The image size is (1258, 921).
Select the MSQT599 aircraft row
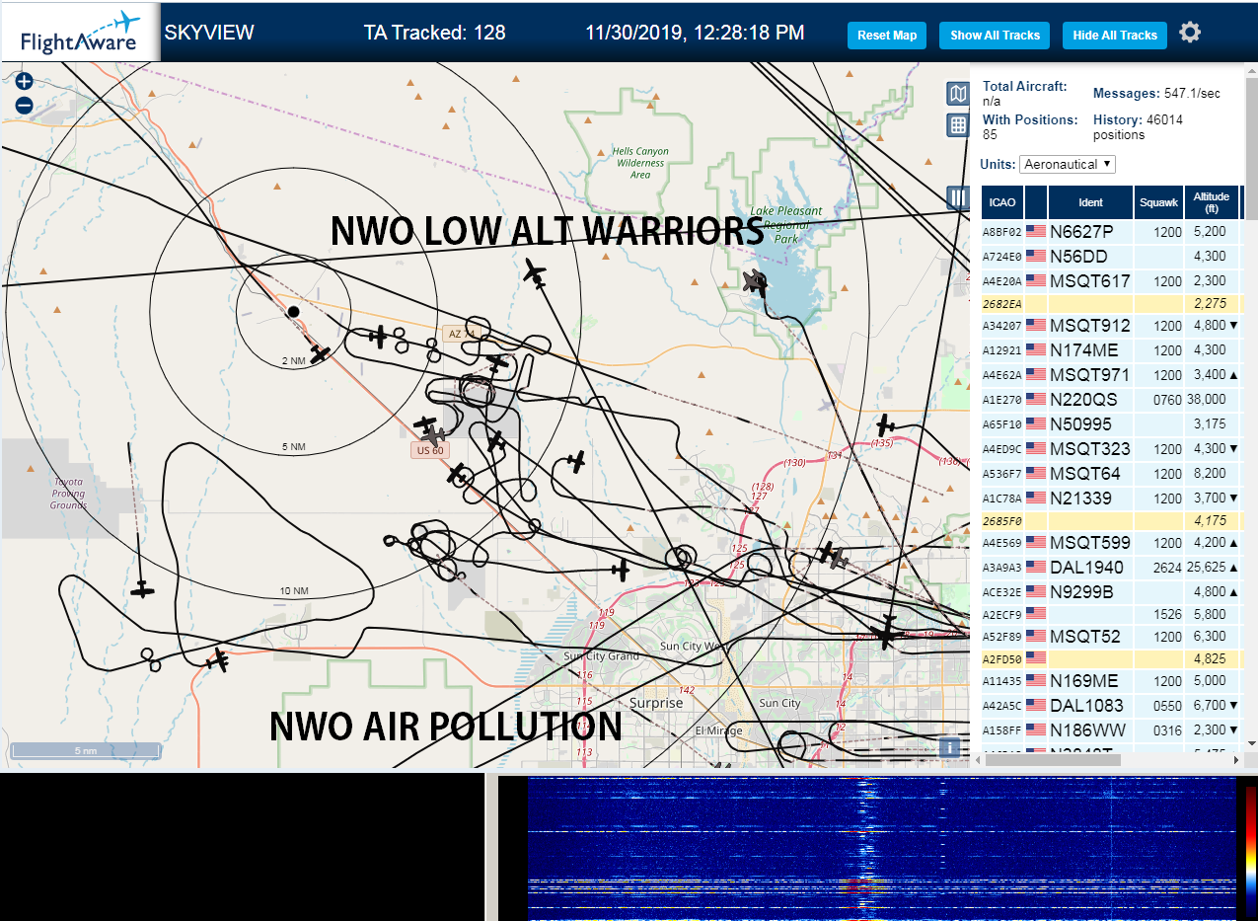tap(1111, 543)
